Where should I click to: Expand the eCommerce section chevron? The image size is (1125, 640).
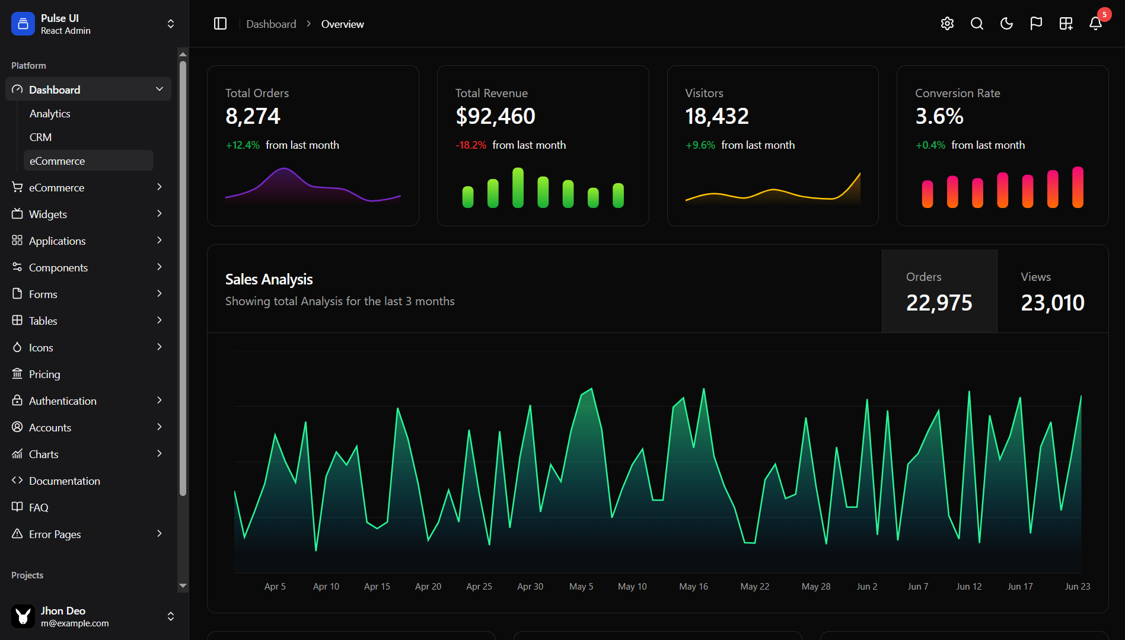[x=160, y=187]
